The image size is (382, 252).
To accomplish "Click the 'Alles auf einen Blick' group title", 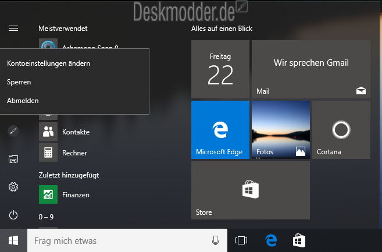I will 222,29.
